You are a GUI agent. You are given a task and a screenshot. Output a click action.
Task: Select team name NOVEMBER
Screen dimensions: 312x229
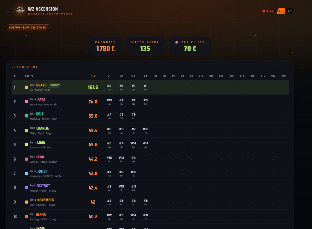tap(46, 200)
